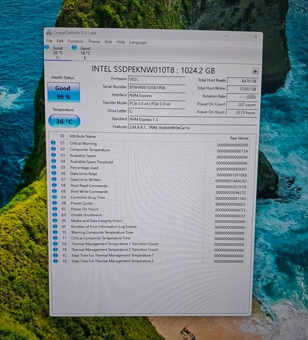The width and height of the screenshot is (308, 340).
Task: Click status icon for Total Time For Thermal Management Temperature 1
Action: [56, 255]
